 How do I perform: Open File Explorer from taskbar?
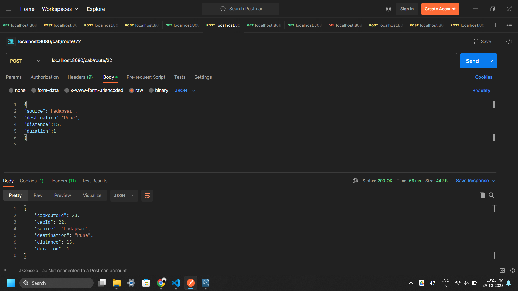[x=117, y=283]
